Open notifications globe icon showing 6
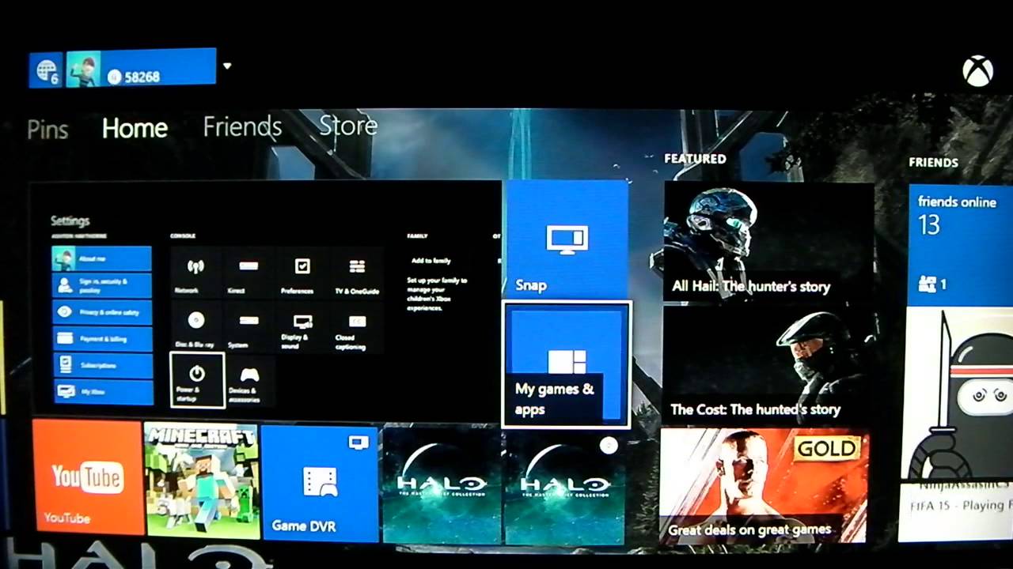 point(46,70)
